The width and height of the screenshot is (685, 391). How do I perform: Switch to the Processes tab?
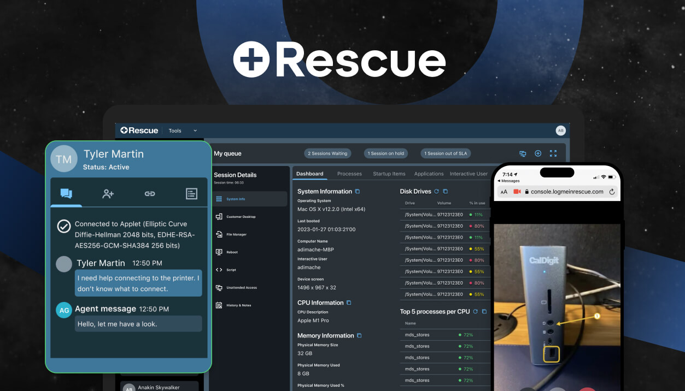(x=349, y=174)
